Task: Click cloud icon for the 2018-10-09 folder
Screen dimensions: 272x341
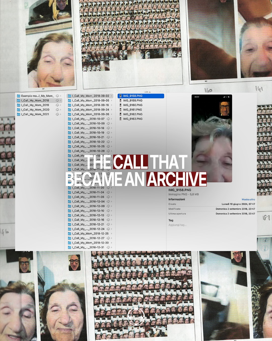Action: pyautogui.click(x=108, y=124)
